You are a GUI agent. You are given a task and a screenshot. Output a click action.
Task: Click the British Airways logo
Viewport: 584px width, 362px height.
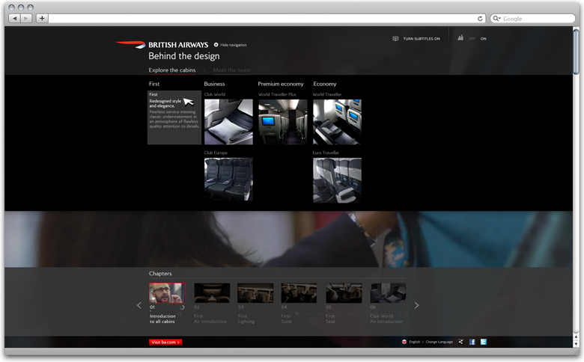[162, 45]
